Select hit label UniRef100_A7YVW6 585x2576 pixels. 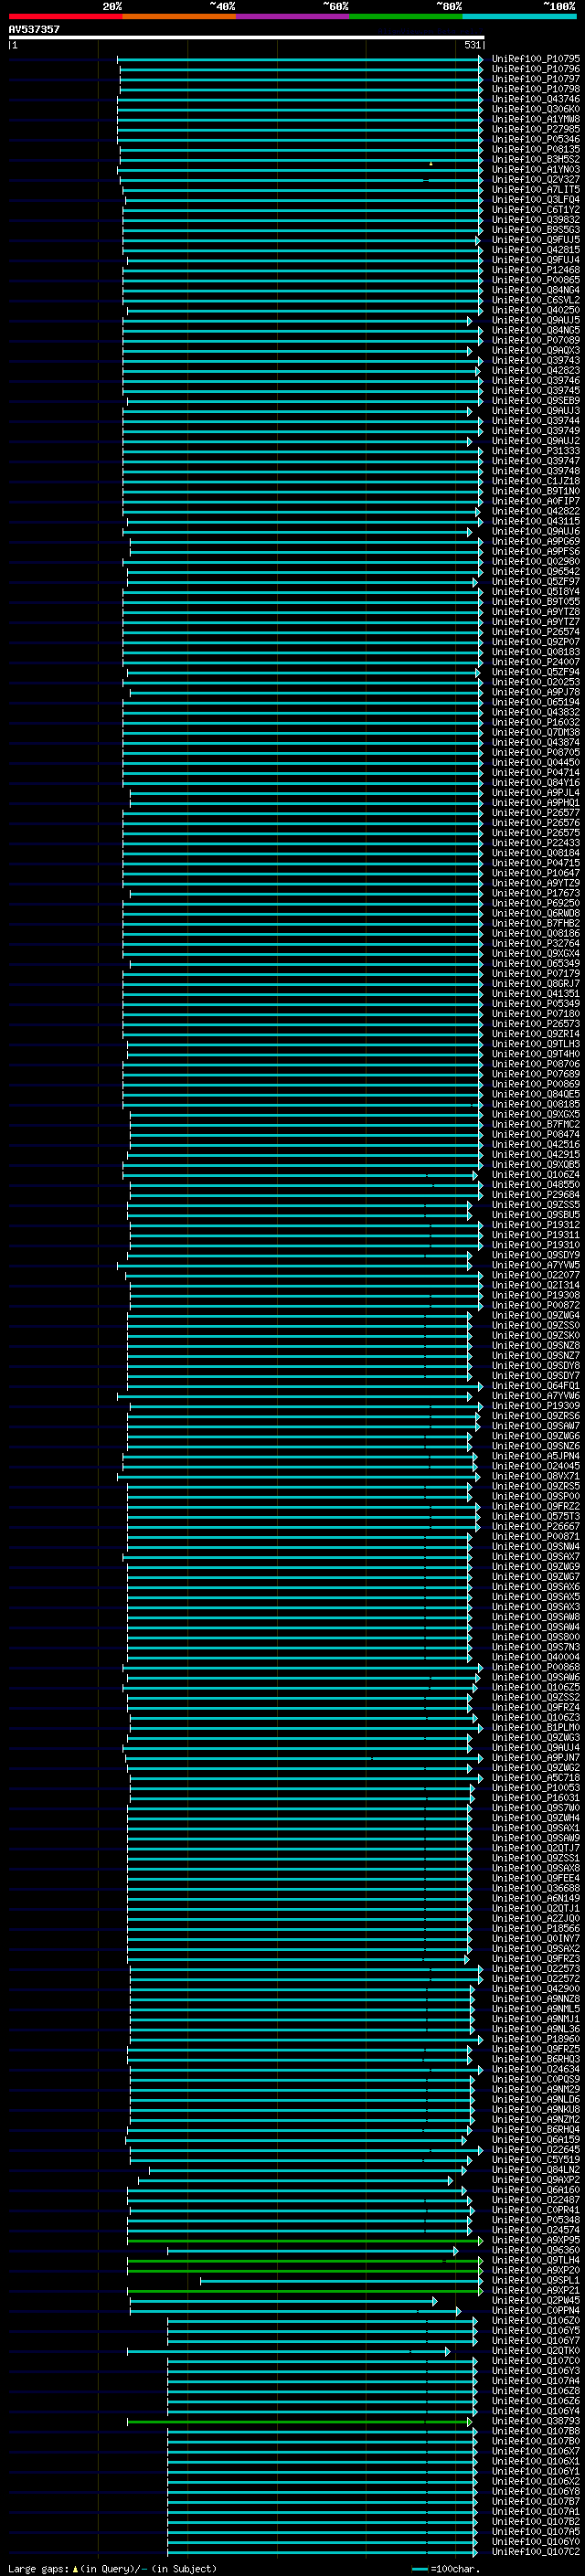[536, 1395]
